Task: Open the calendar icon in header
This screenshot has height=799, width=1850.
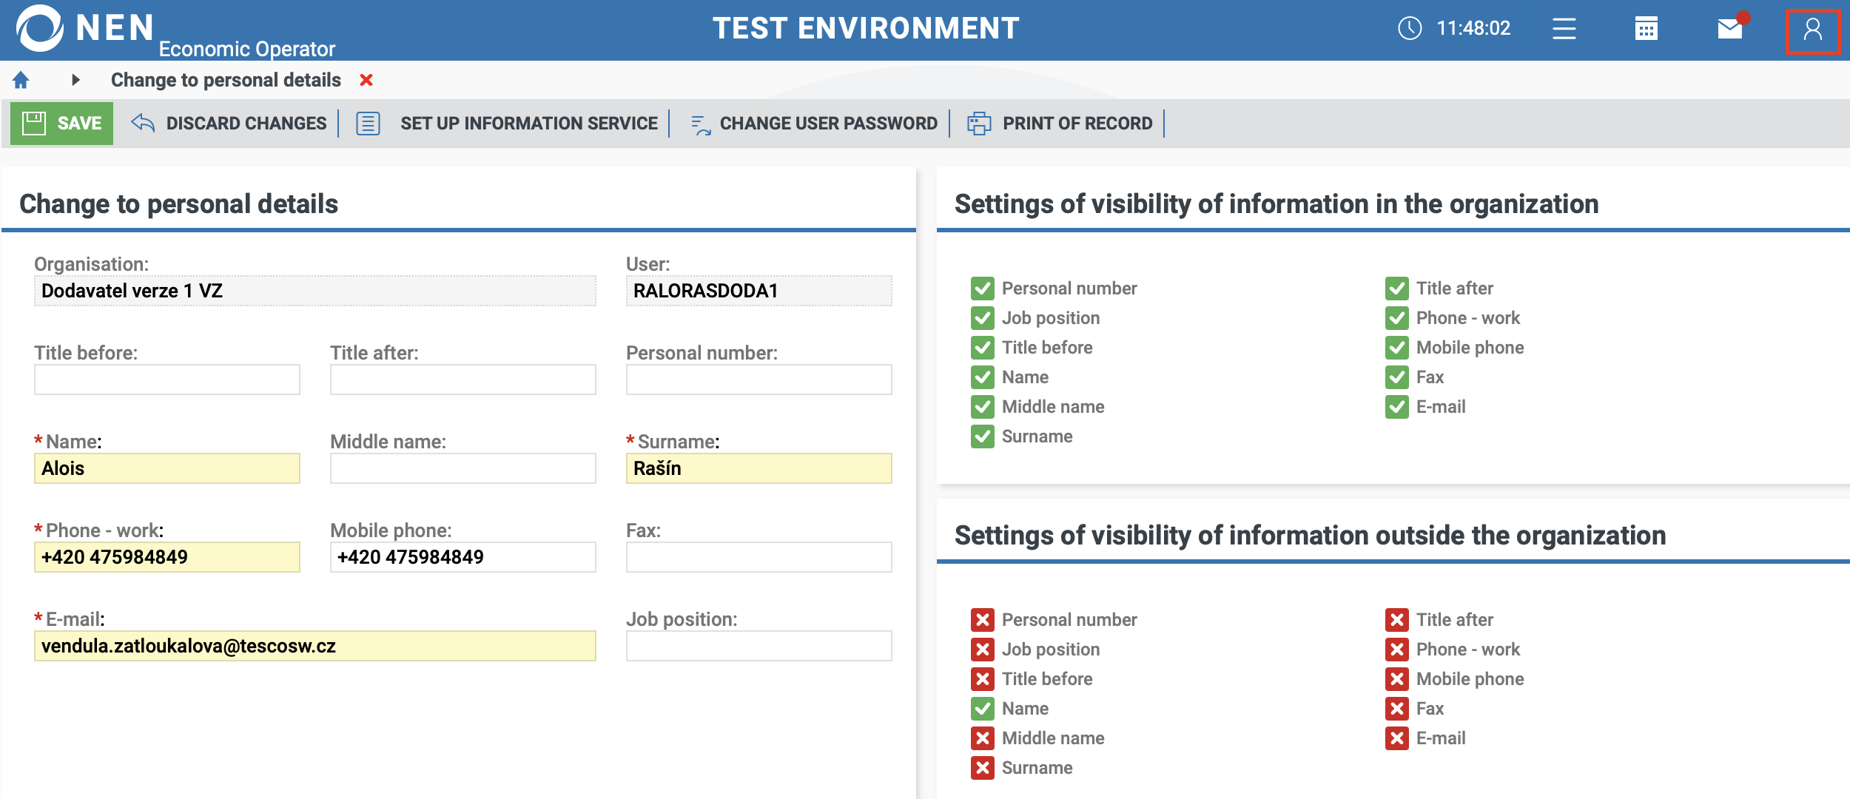Action: [x=1646, y=29]
